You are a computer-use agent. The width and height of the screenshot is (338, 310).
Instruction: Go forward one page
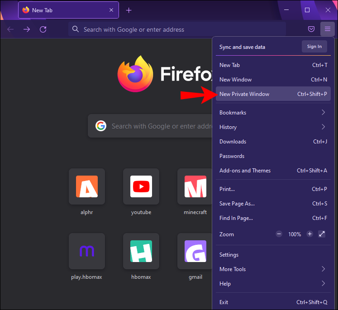(27, 29)
